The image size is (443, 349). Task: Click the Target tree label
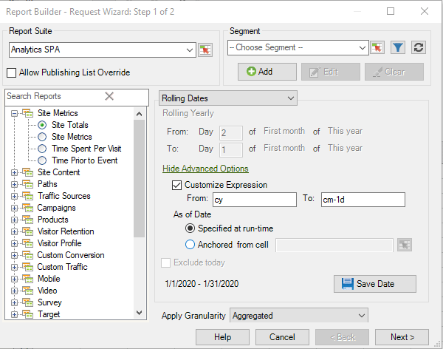pyautogui.click(x=49, y=314)
